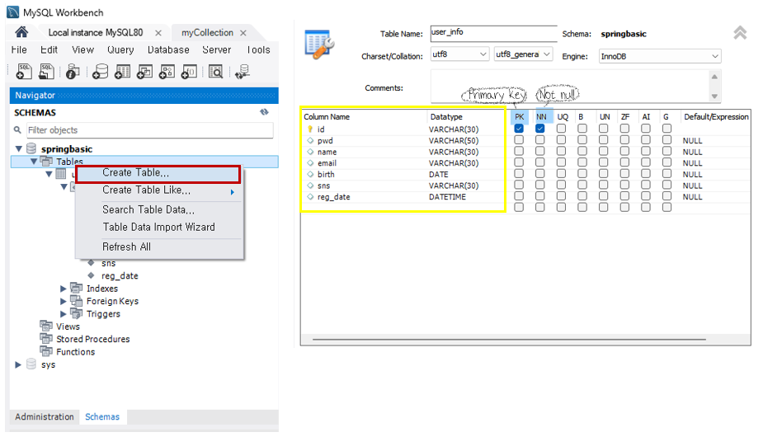Screen dimensions: 763x437
Task: Choose Search Table Data... menu entry
Action: point(159,209)
